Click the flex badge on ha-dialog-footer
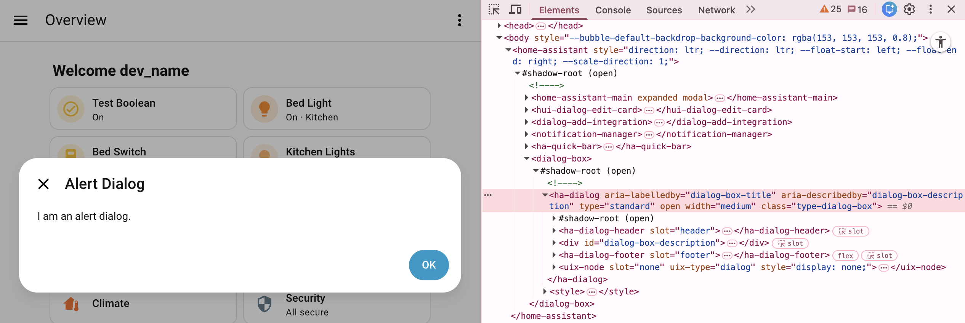Screen dimensions: 965x323 [845, 256]
